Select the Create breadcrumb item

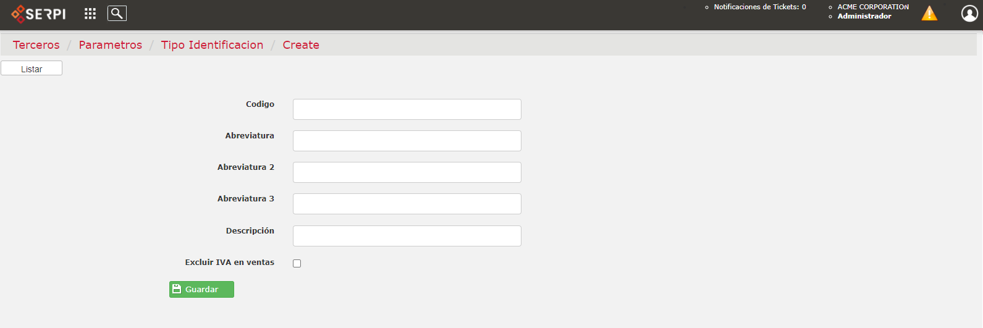(301, 45)
